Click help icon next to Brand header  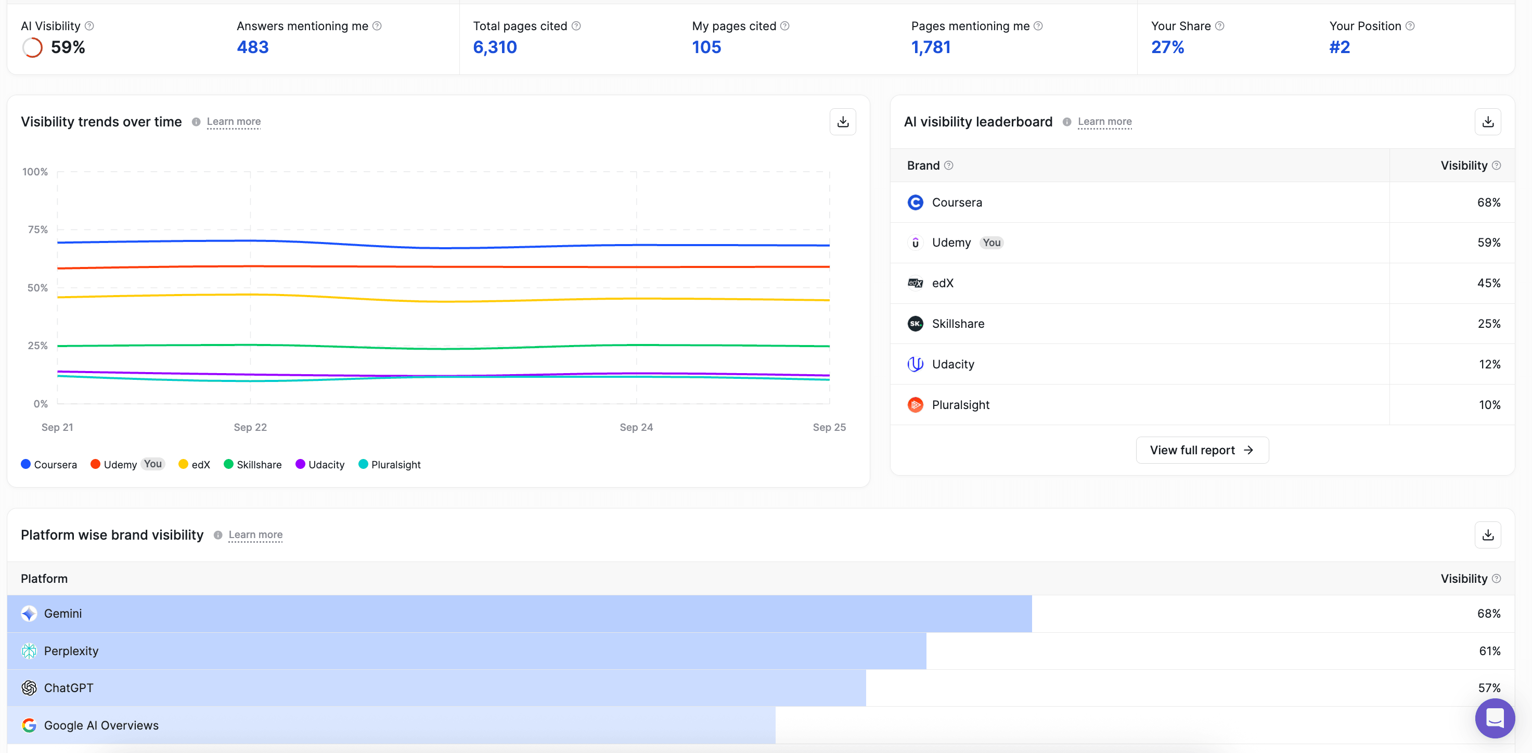(948, 165)
